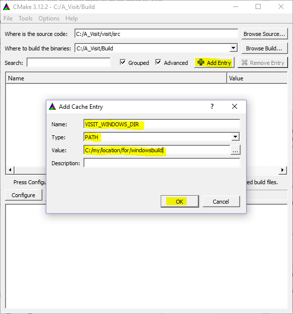
Task: Click the OK button
Action: point(180,202)
